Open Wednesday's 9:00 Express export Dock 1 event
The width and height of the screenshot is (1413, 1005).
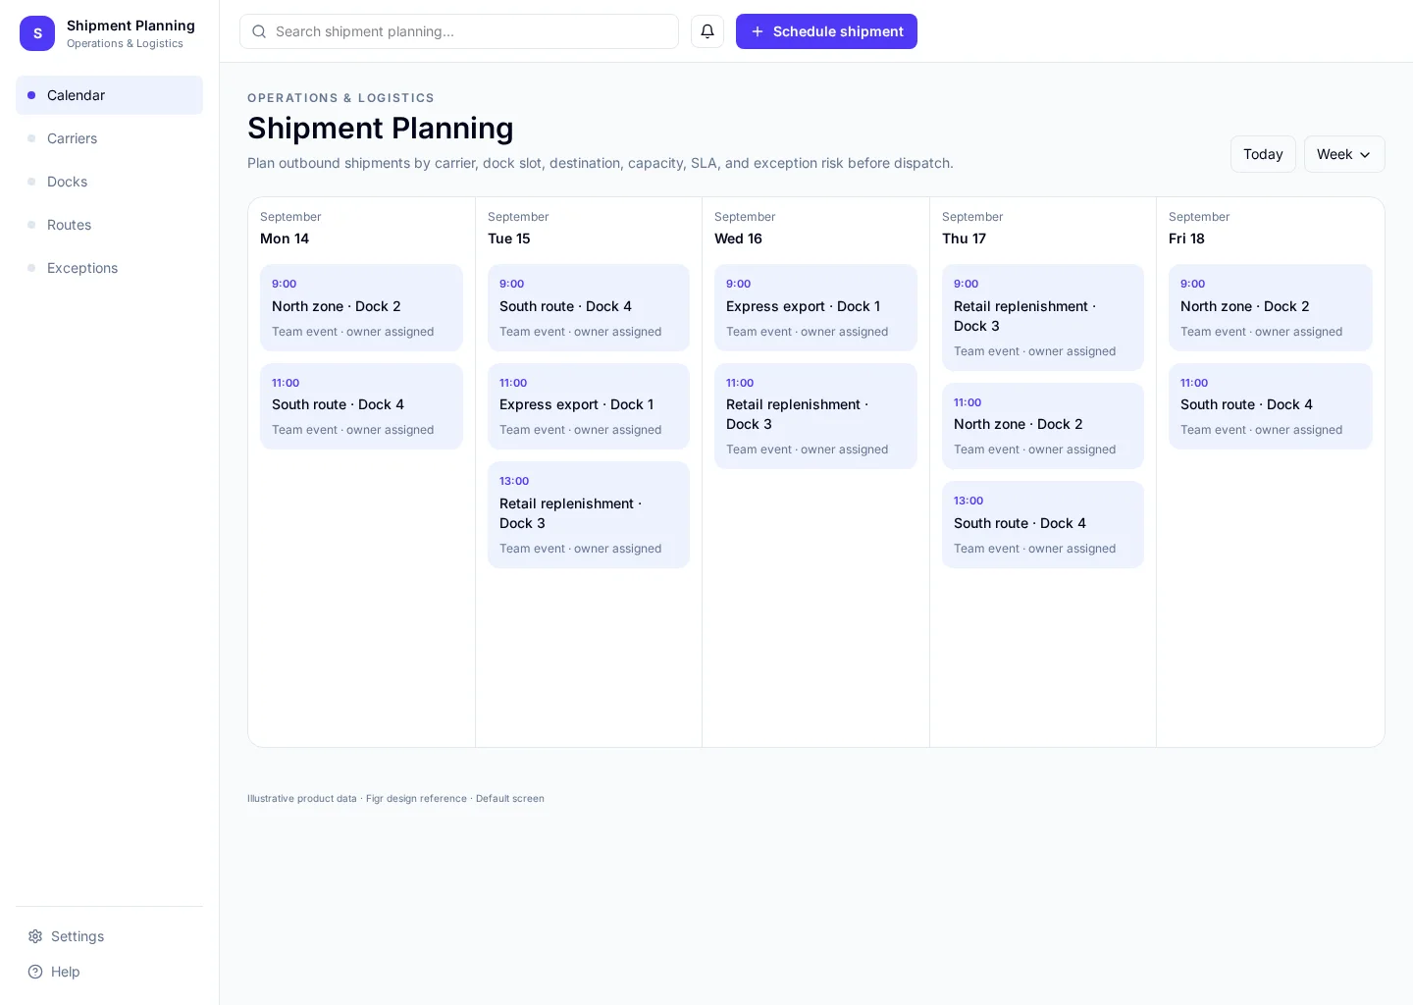[815, 307]
